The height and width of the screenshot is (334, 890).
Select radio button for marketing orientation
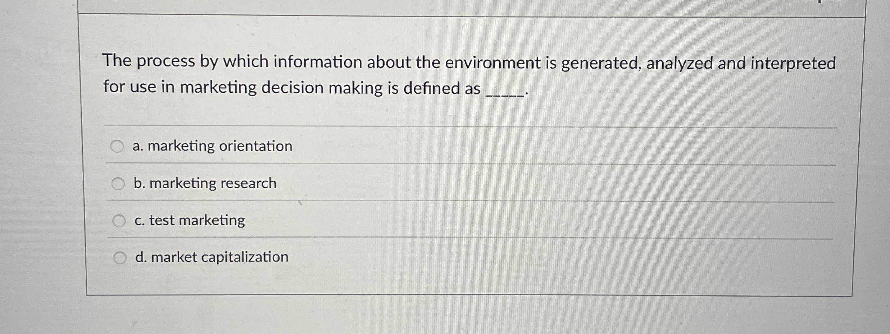(x=118, y=146)
